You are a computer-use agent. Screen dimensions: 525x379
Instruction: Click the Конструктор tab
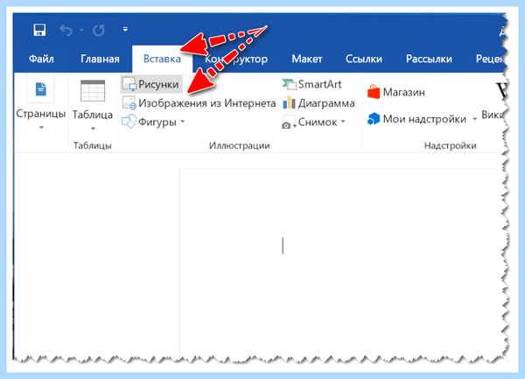pos(236,59)
